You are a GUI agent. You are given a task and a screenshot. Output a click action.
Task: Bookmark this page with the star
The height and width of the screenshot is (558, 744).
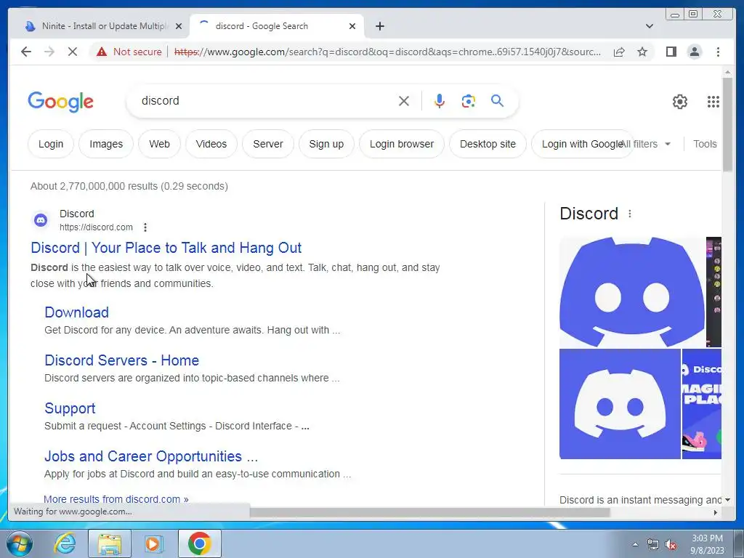(642, 52)
